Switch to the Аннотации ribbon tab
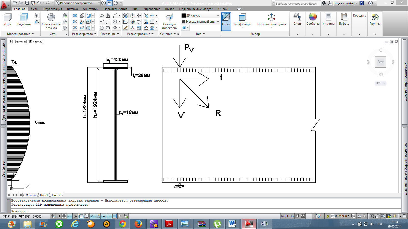408x229 pixels. (91, 9)
